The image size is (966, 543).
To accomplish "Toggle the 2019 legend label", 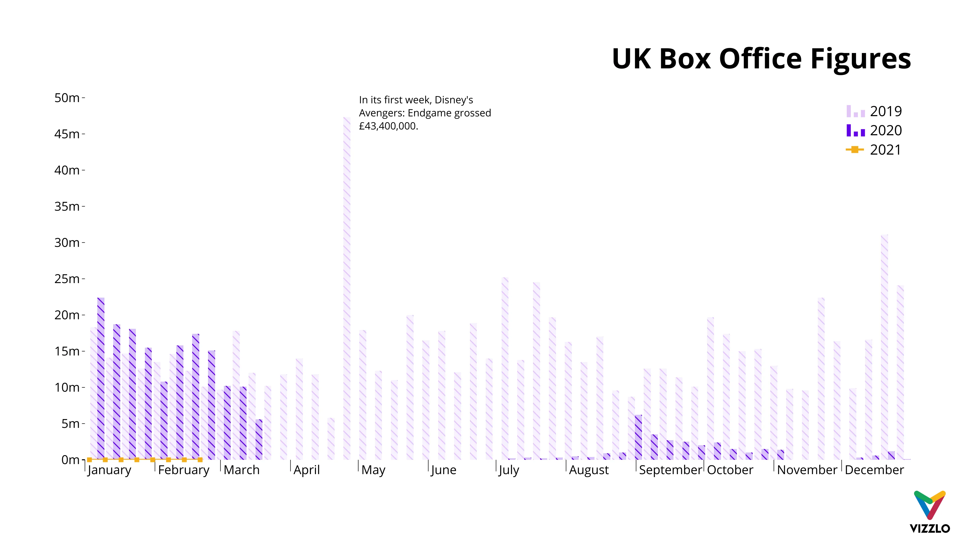I will click(x=886, y=111).
